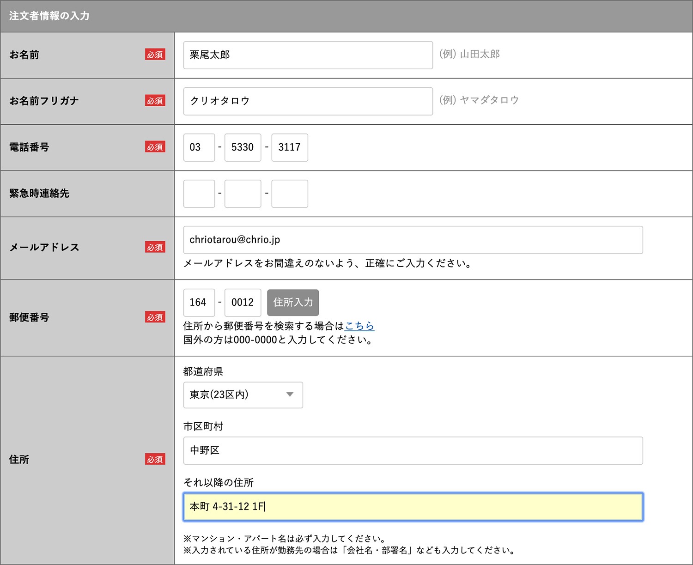
Task: Select the phone number field containing 5330
Action: 243,147
